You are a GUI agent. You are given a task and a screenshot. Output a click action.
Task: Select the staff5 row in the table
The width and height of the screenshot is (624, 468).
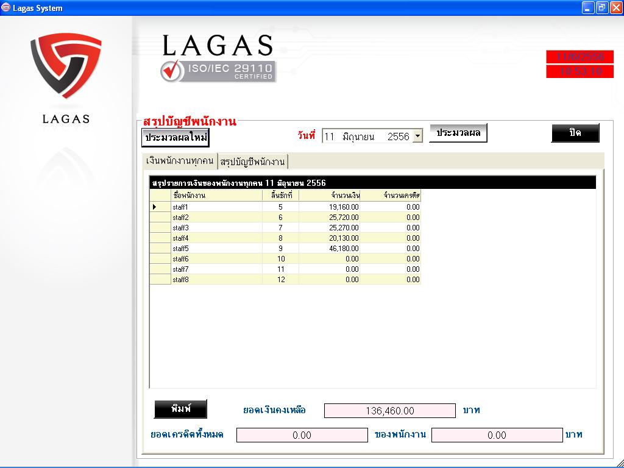[216, 249]
